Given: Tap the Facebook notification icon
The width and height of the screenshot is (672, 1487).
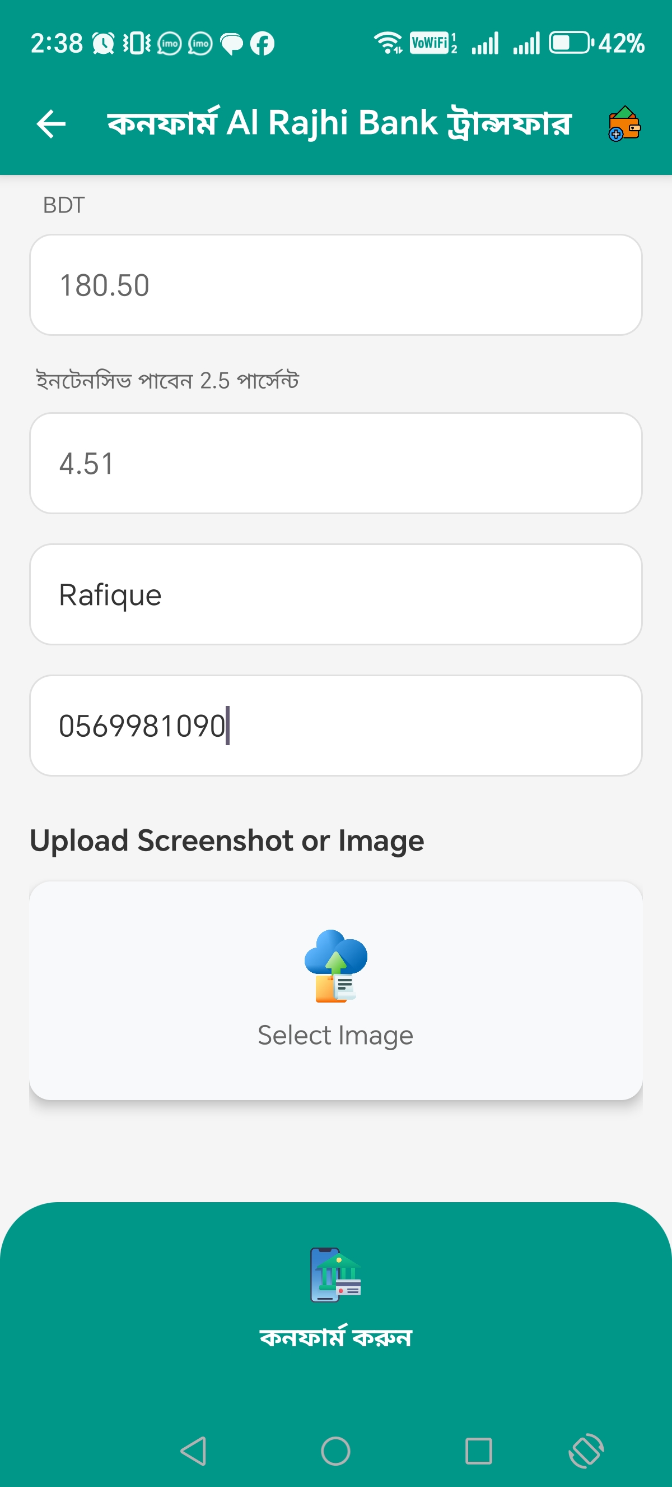Looking at the screenshot, I should pos(262,44).
